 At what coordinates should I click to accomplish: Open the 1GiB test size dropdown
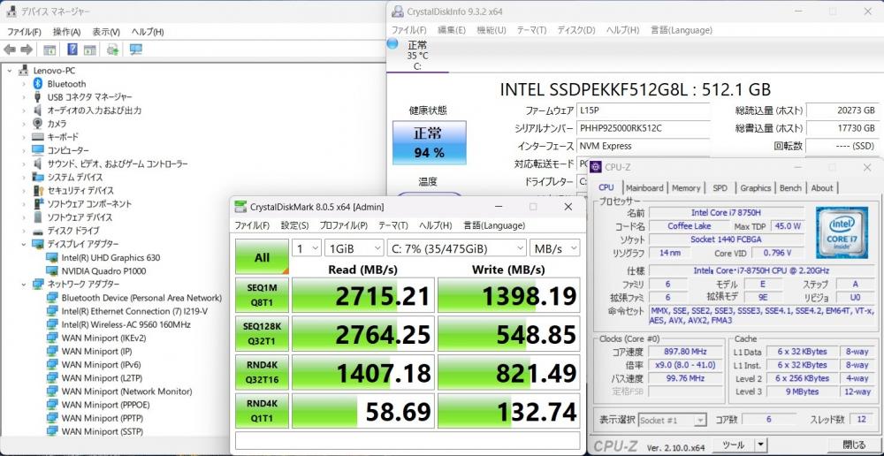[354, 248]
